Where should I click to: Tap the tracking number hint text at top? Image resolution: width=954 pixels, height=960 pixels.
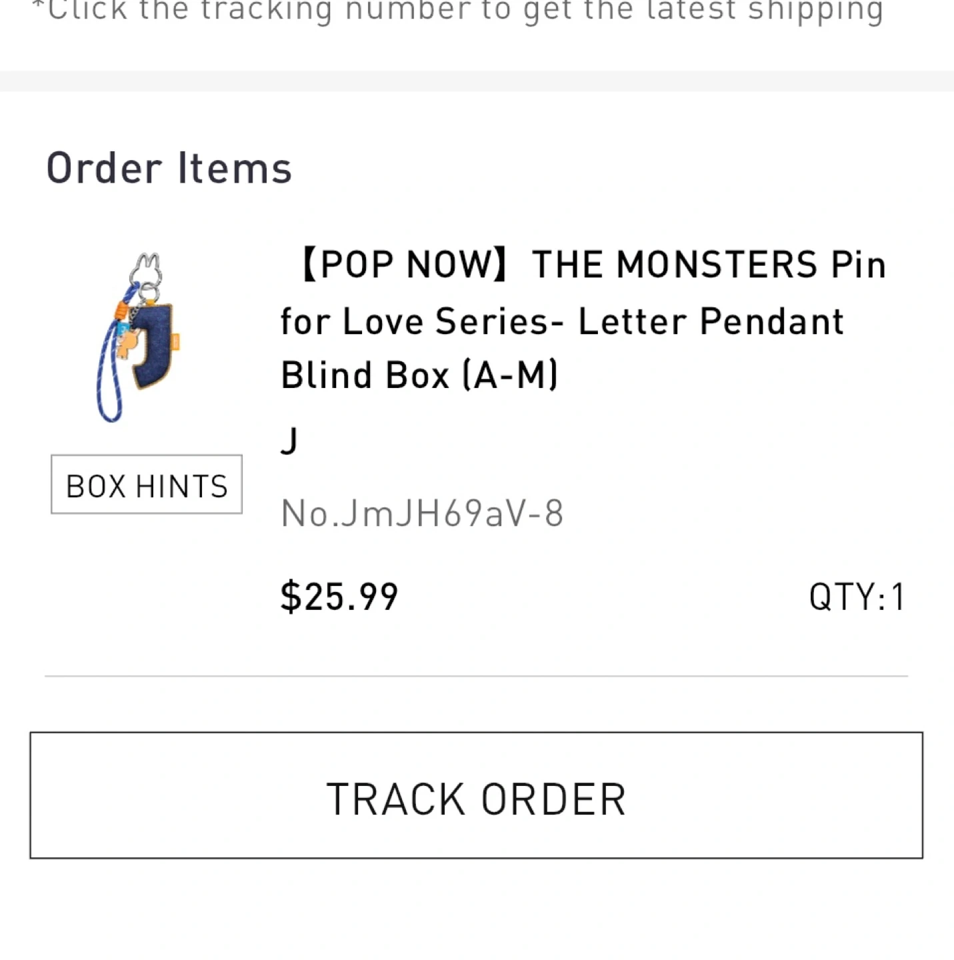457,12
